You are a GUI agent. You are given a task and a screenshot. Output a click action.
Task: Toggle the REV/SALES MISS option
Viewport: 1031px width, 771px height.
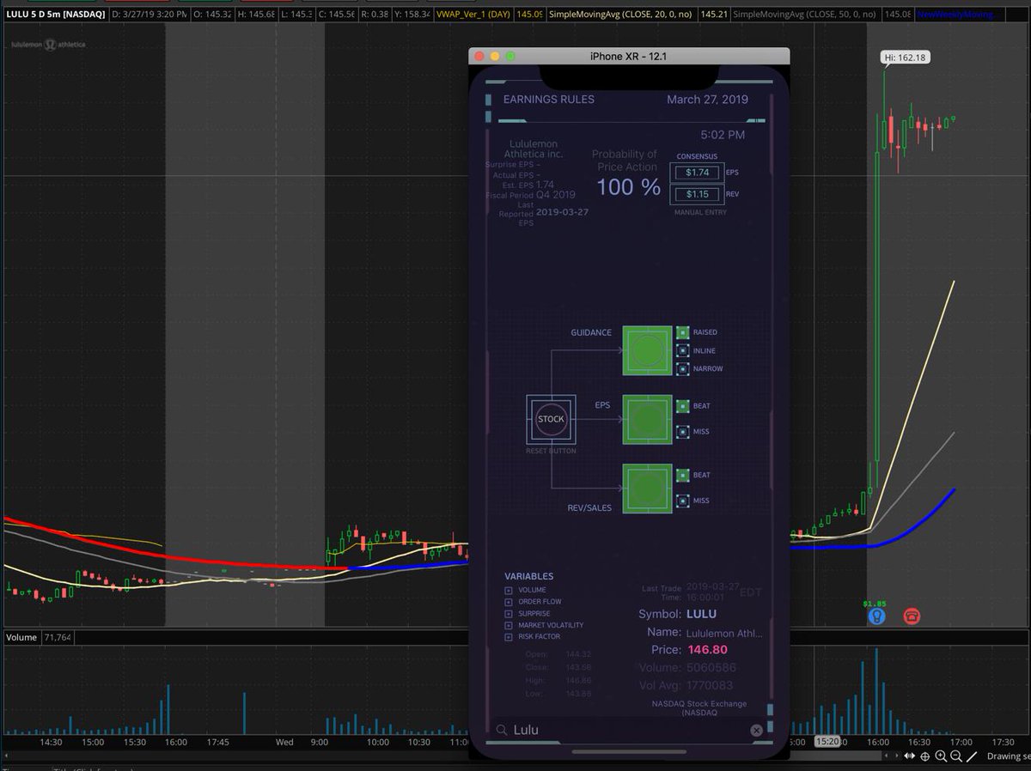click(683, 501)
